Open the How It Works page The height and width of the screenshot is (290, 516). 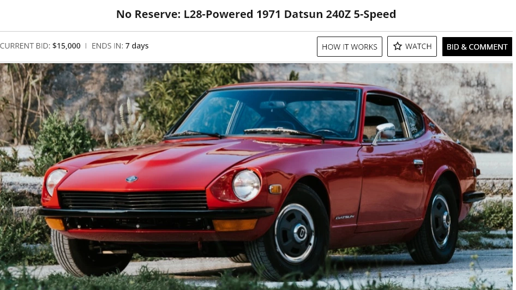click(350, 47)
